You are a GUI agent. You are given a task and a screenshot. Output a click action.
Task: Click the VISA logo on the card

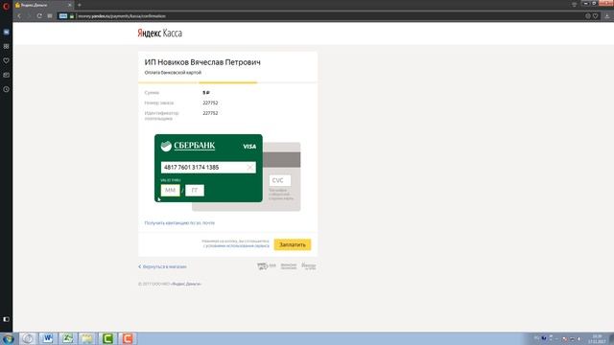click(249, 147)
